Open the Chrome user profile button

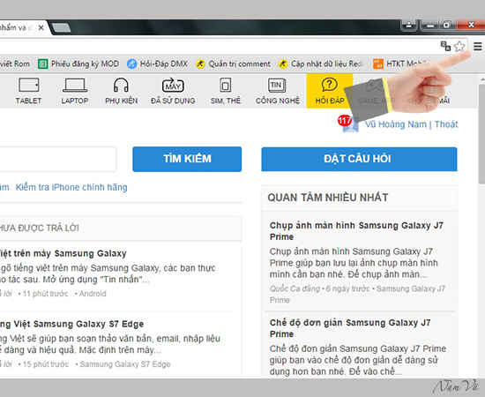pyautogui.click(x=409, y=25)
